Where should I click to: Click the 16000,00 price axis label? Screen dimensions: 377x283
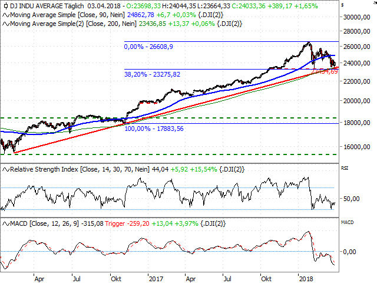357,147
